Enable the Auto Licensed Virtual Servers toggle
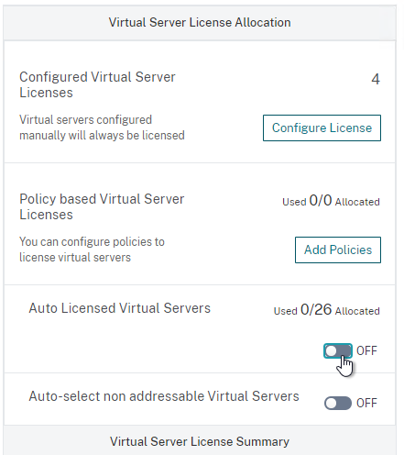404x455 pixels. (x=338, y=350)
